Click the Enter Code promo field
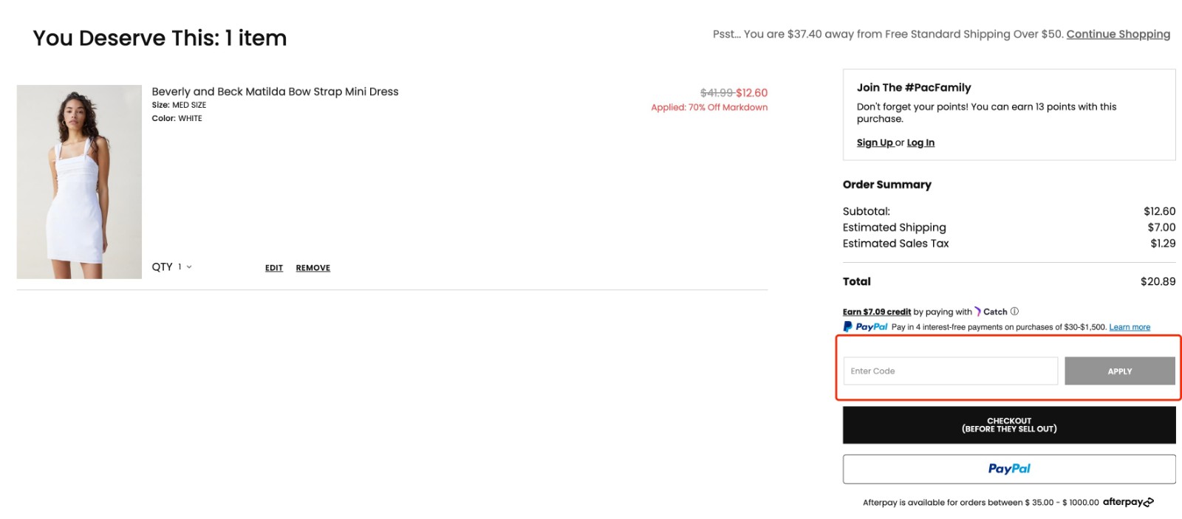Image resolution: width=1182 pixels, height=519 pixels. 950,371
